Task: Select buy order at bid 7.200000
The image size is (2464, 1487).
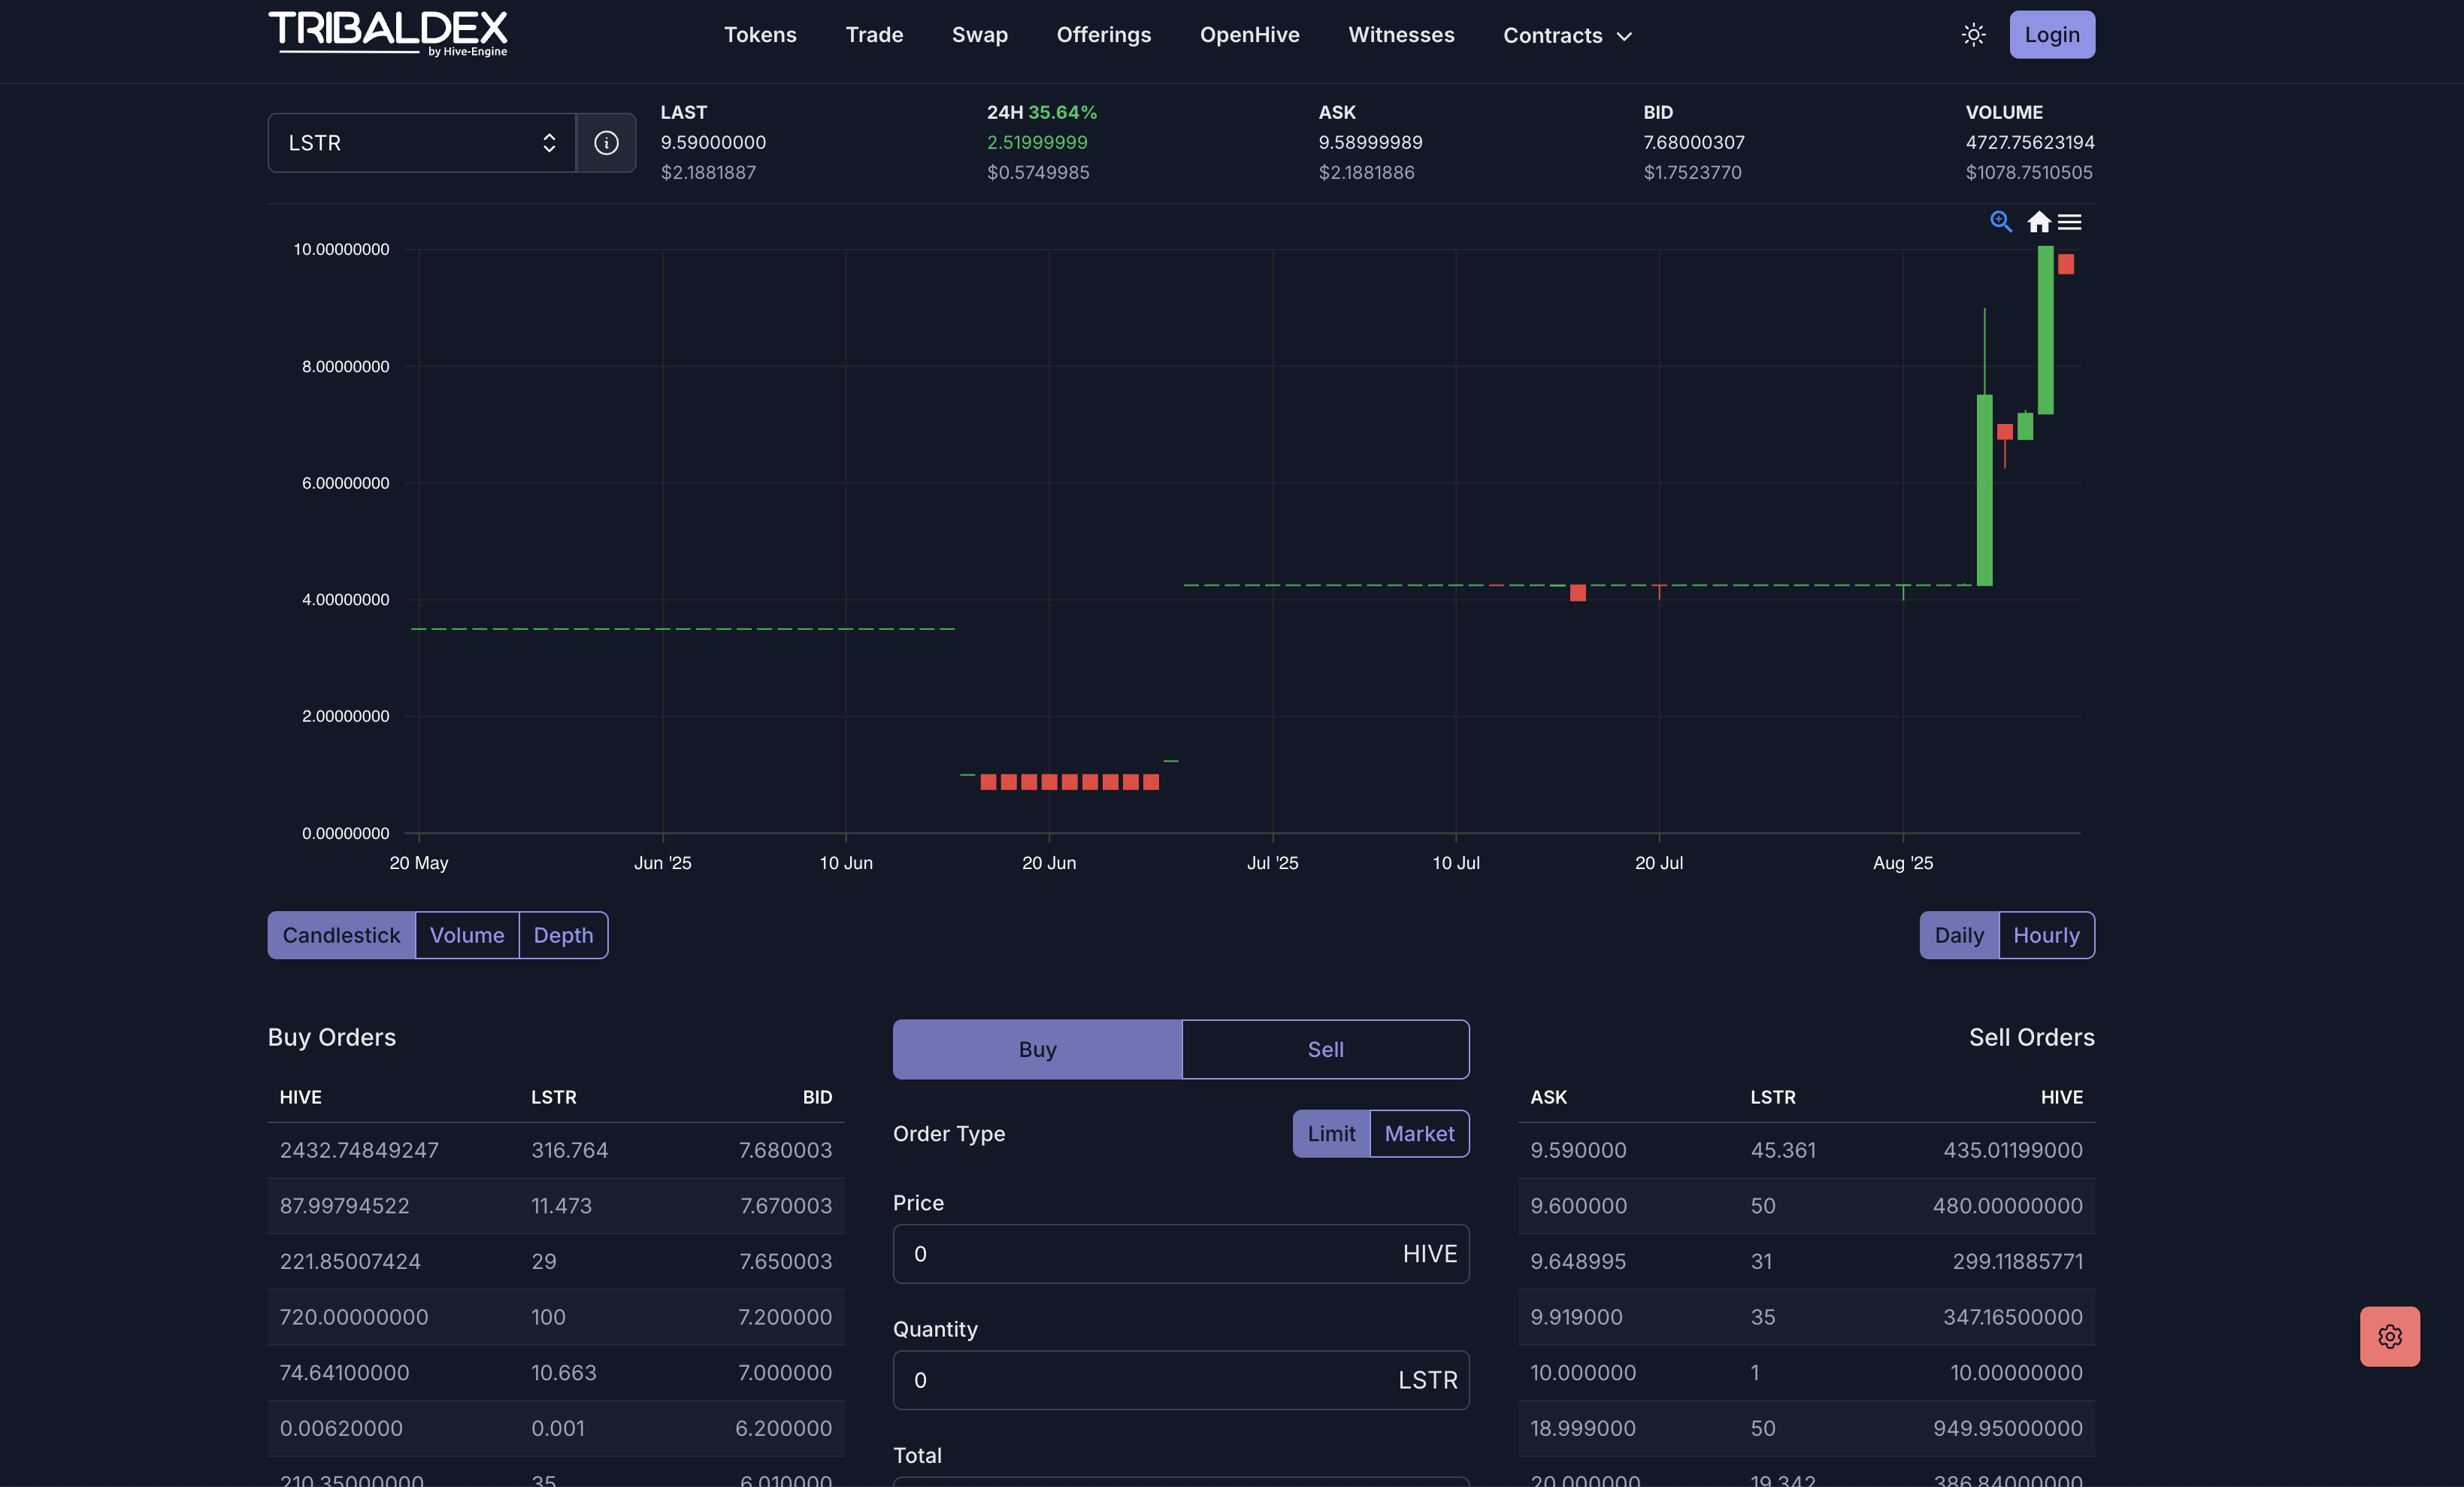Action: point(556,1317)
